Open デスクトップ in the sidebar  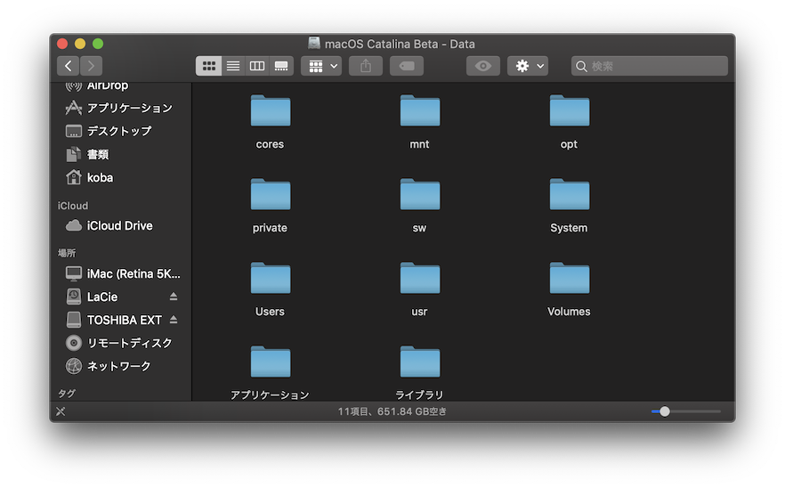click(x=109, y=131)
